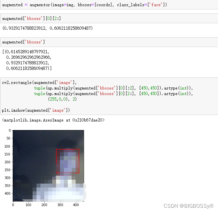Click the second tuple(np.multiply line with [2:]
This screenshot has width=218, height=212.
[x=113, y=93]
